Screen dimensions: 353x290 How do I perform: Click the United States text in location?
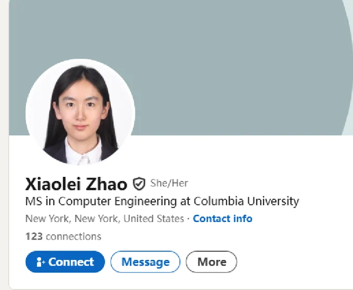pyautogui.click(x=154, y=219)
